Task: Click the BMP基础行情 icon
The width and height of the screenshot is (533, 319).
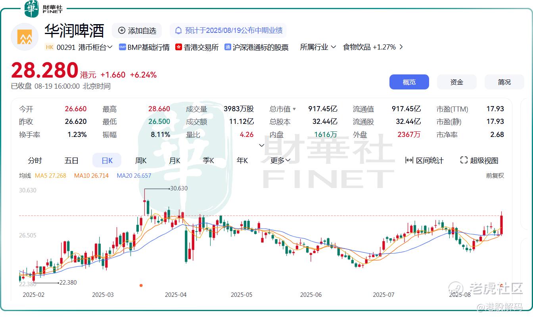Action: 122,47
